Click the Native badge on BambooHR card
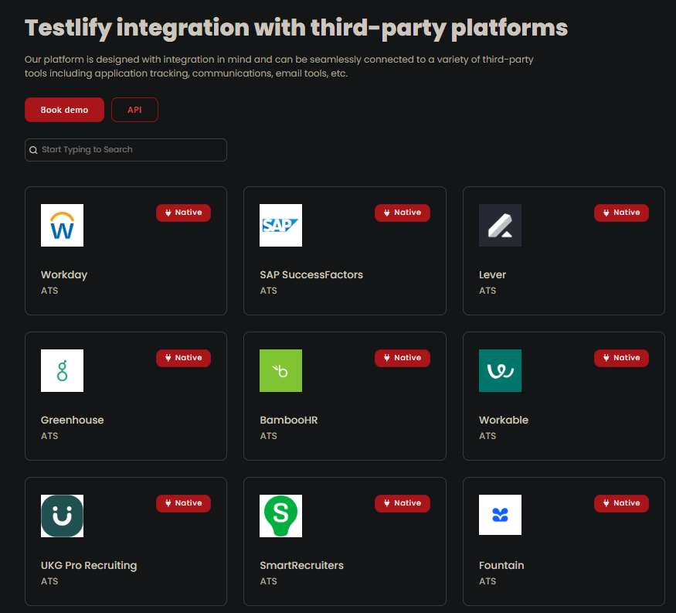Screen dimensions: 676x613 pyautogui.click(x=403, y=358)
